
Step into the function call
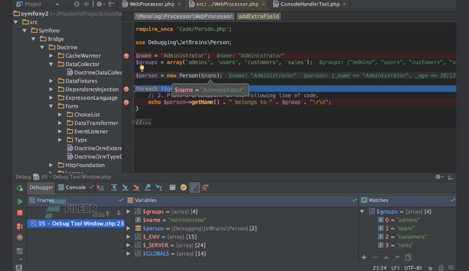125,188
